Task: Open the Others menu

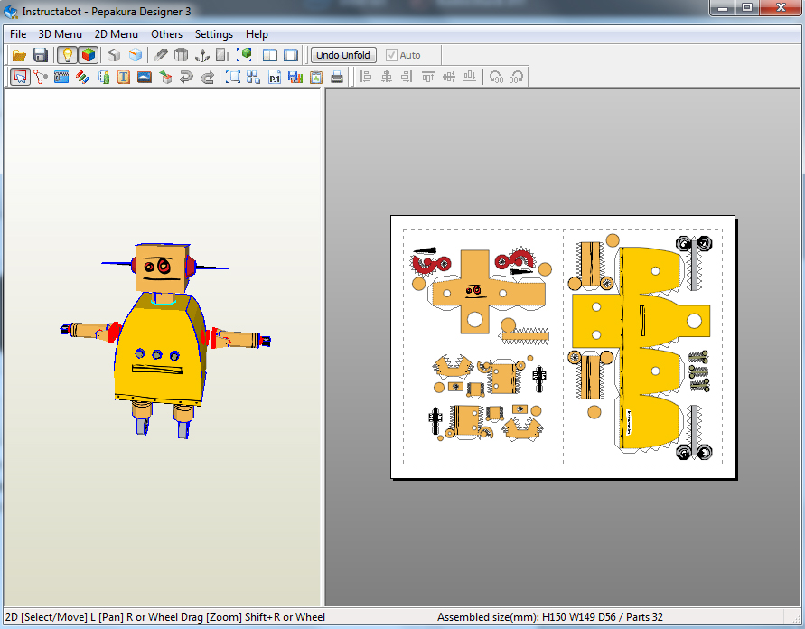Action: click(x=166, y=33)
